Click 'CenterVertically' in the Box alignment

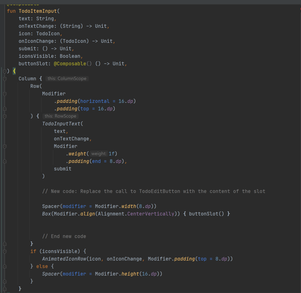(x=151, y=214)
